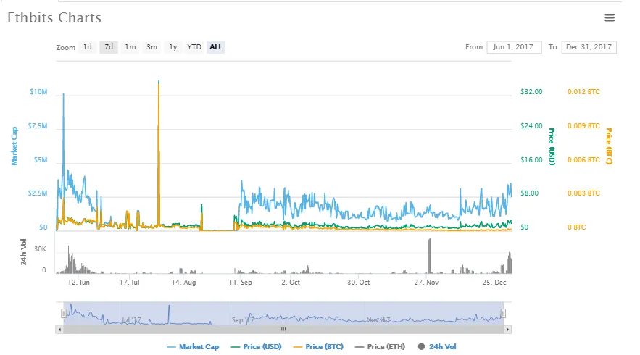
Task: Click navigator left scroll arrow
Action: [x=59, y=330]
